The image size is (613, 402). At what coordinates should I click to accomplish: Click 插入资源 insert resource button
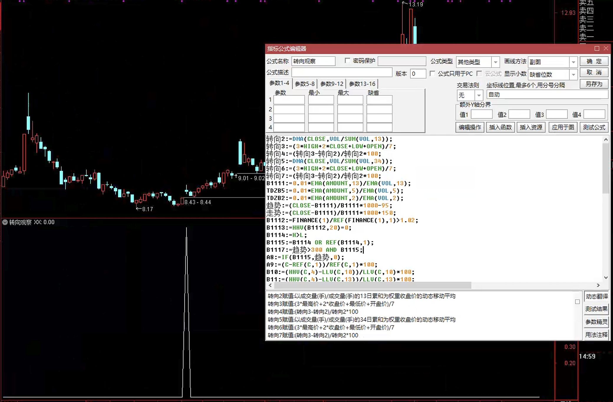point(531,127)
